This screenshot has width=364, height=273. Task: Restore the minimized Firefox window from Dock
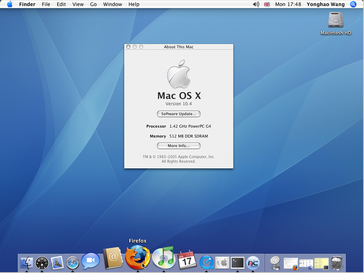pyautogui.click(x=291, y=264)
